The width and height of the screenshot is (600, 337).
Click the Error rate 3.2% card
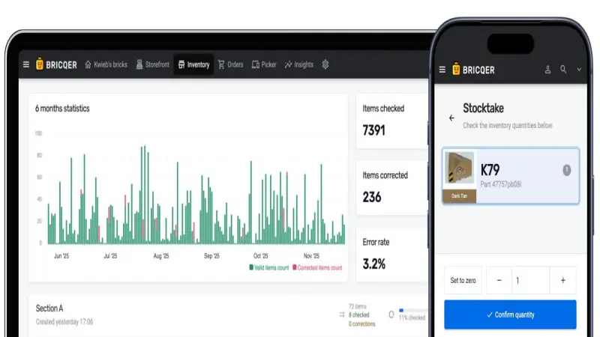coord(392,255)
